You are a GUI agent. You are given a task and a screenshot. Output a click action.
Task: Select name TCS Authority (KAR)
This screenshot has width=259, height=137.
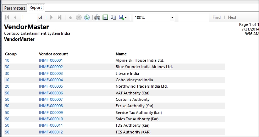(133, 132)
